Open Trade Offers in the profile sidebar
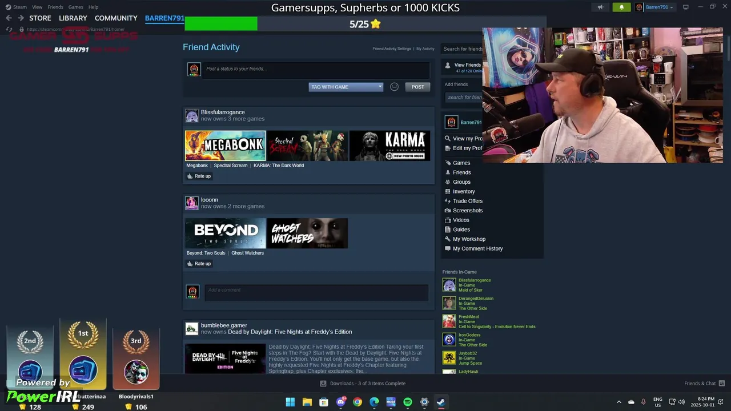Screen dimensions: 731x411 [x=468, y=201]
